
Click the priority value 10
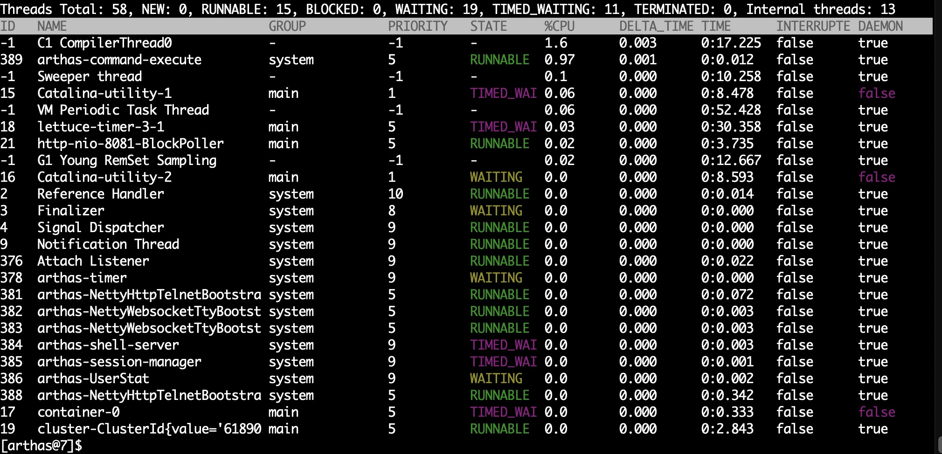(395, 194)
